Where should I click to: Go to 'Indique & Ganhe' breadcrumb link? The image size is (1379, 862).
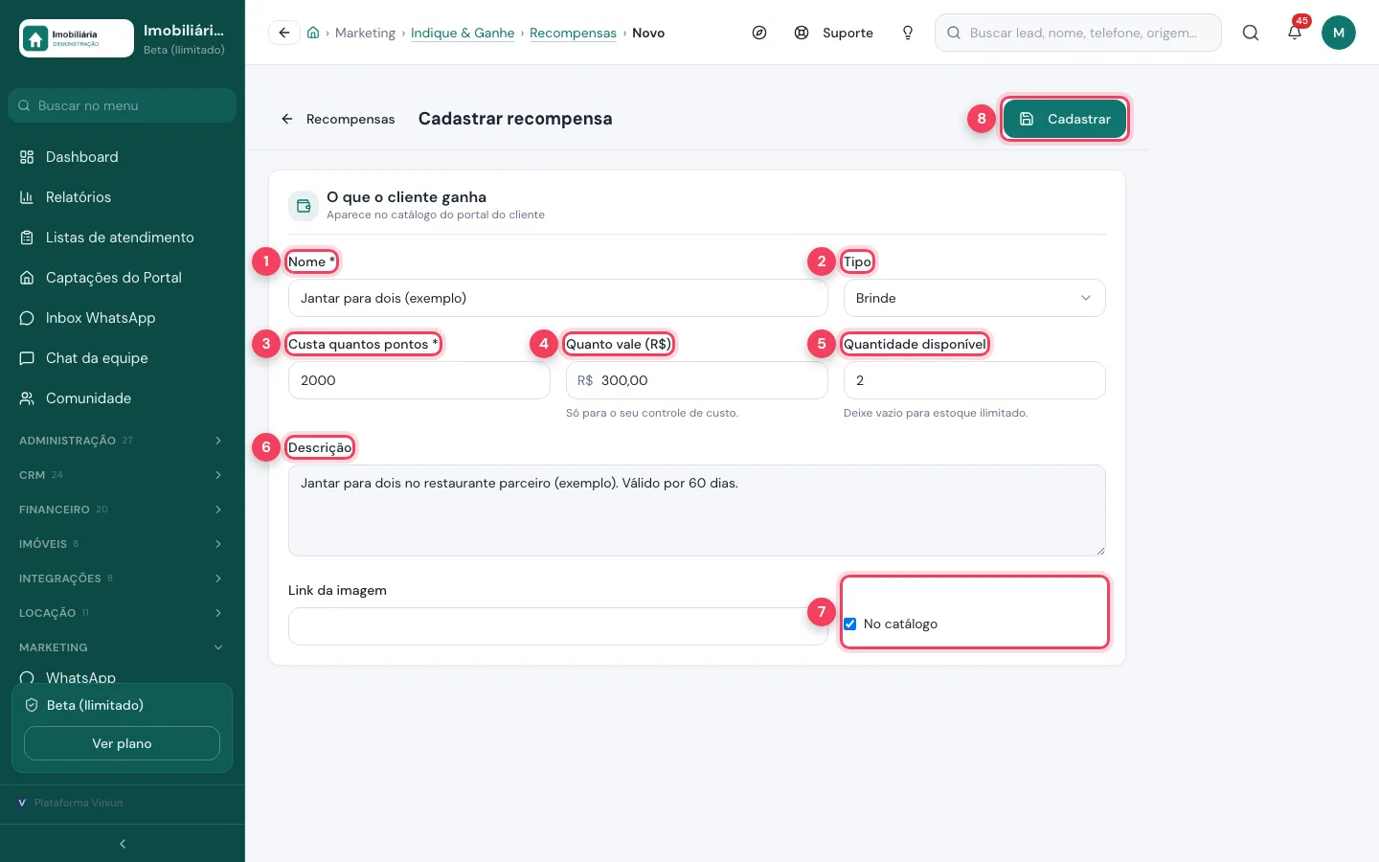coord(463,33)
